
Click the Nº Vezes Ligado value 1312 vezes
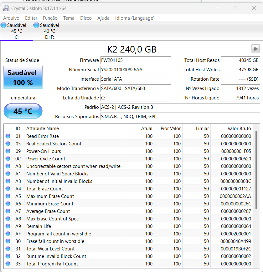click(x=240, y=88)
